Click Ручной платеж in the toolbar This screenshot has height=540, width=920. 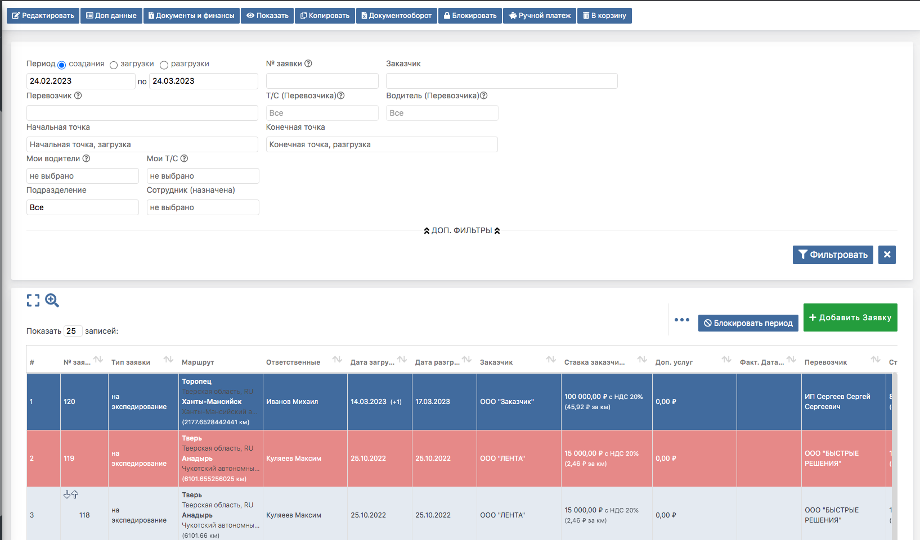[539, 15]
